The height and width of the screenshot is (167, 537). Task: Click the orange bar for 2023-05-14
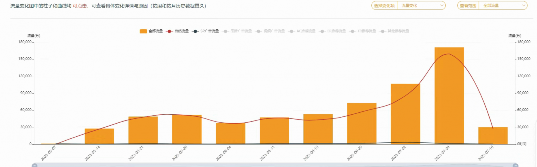pyautogui.click(x=99, y=136)
